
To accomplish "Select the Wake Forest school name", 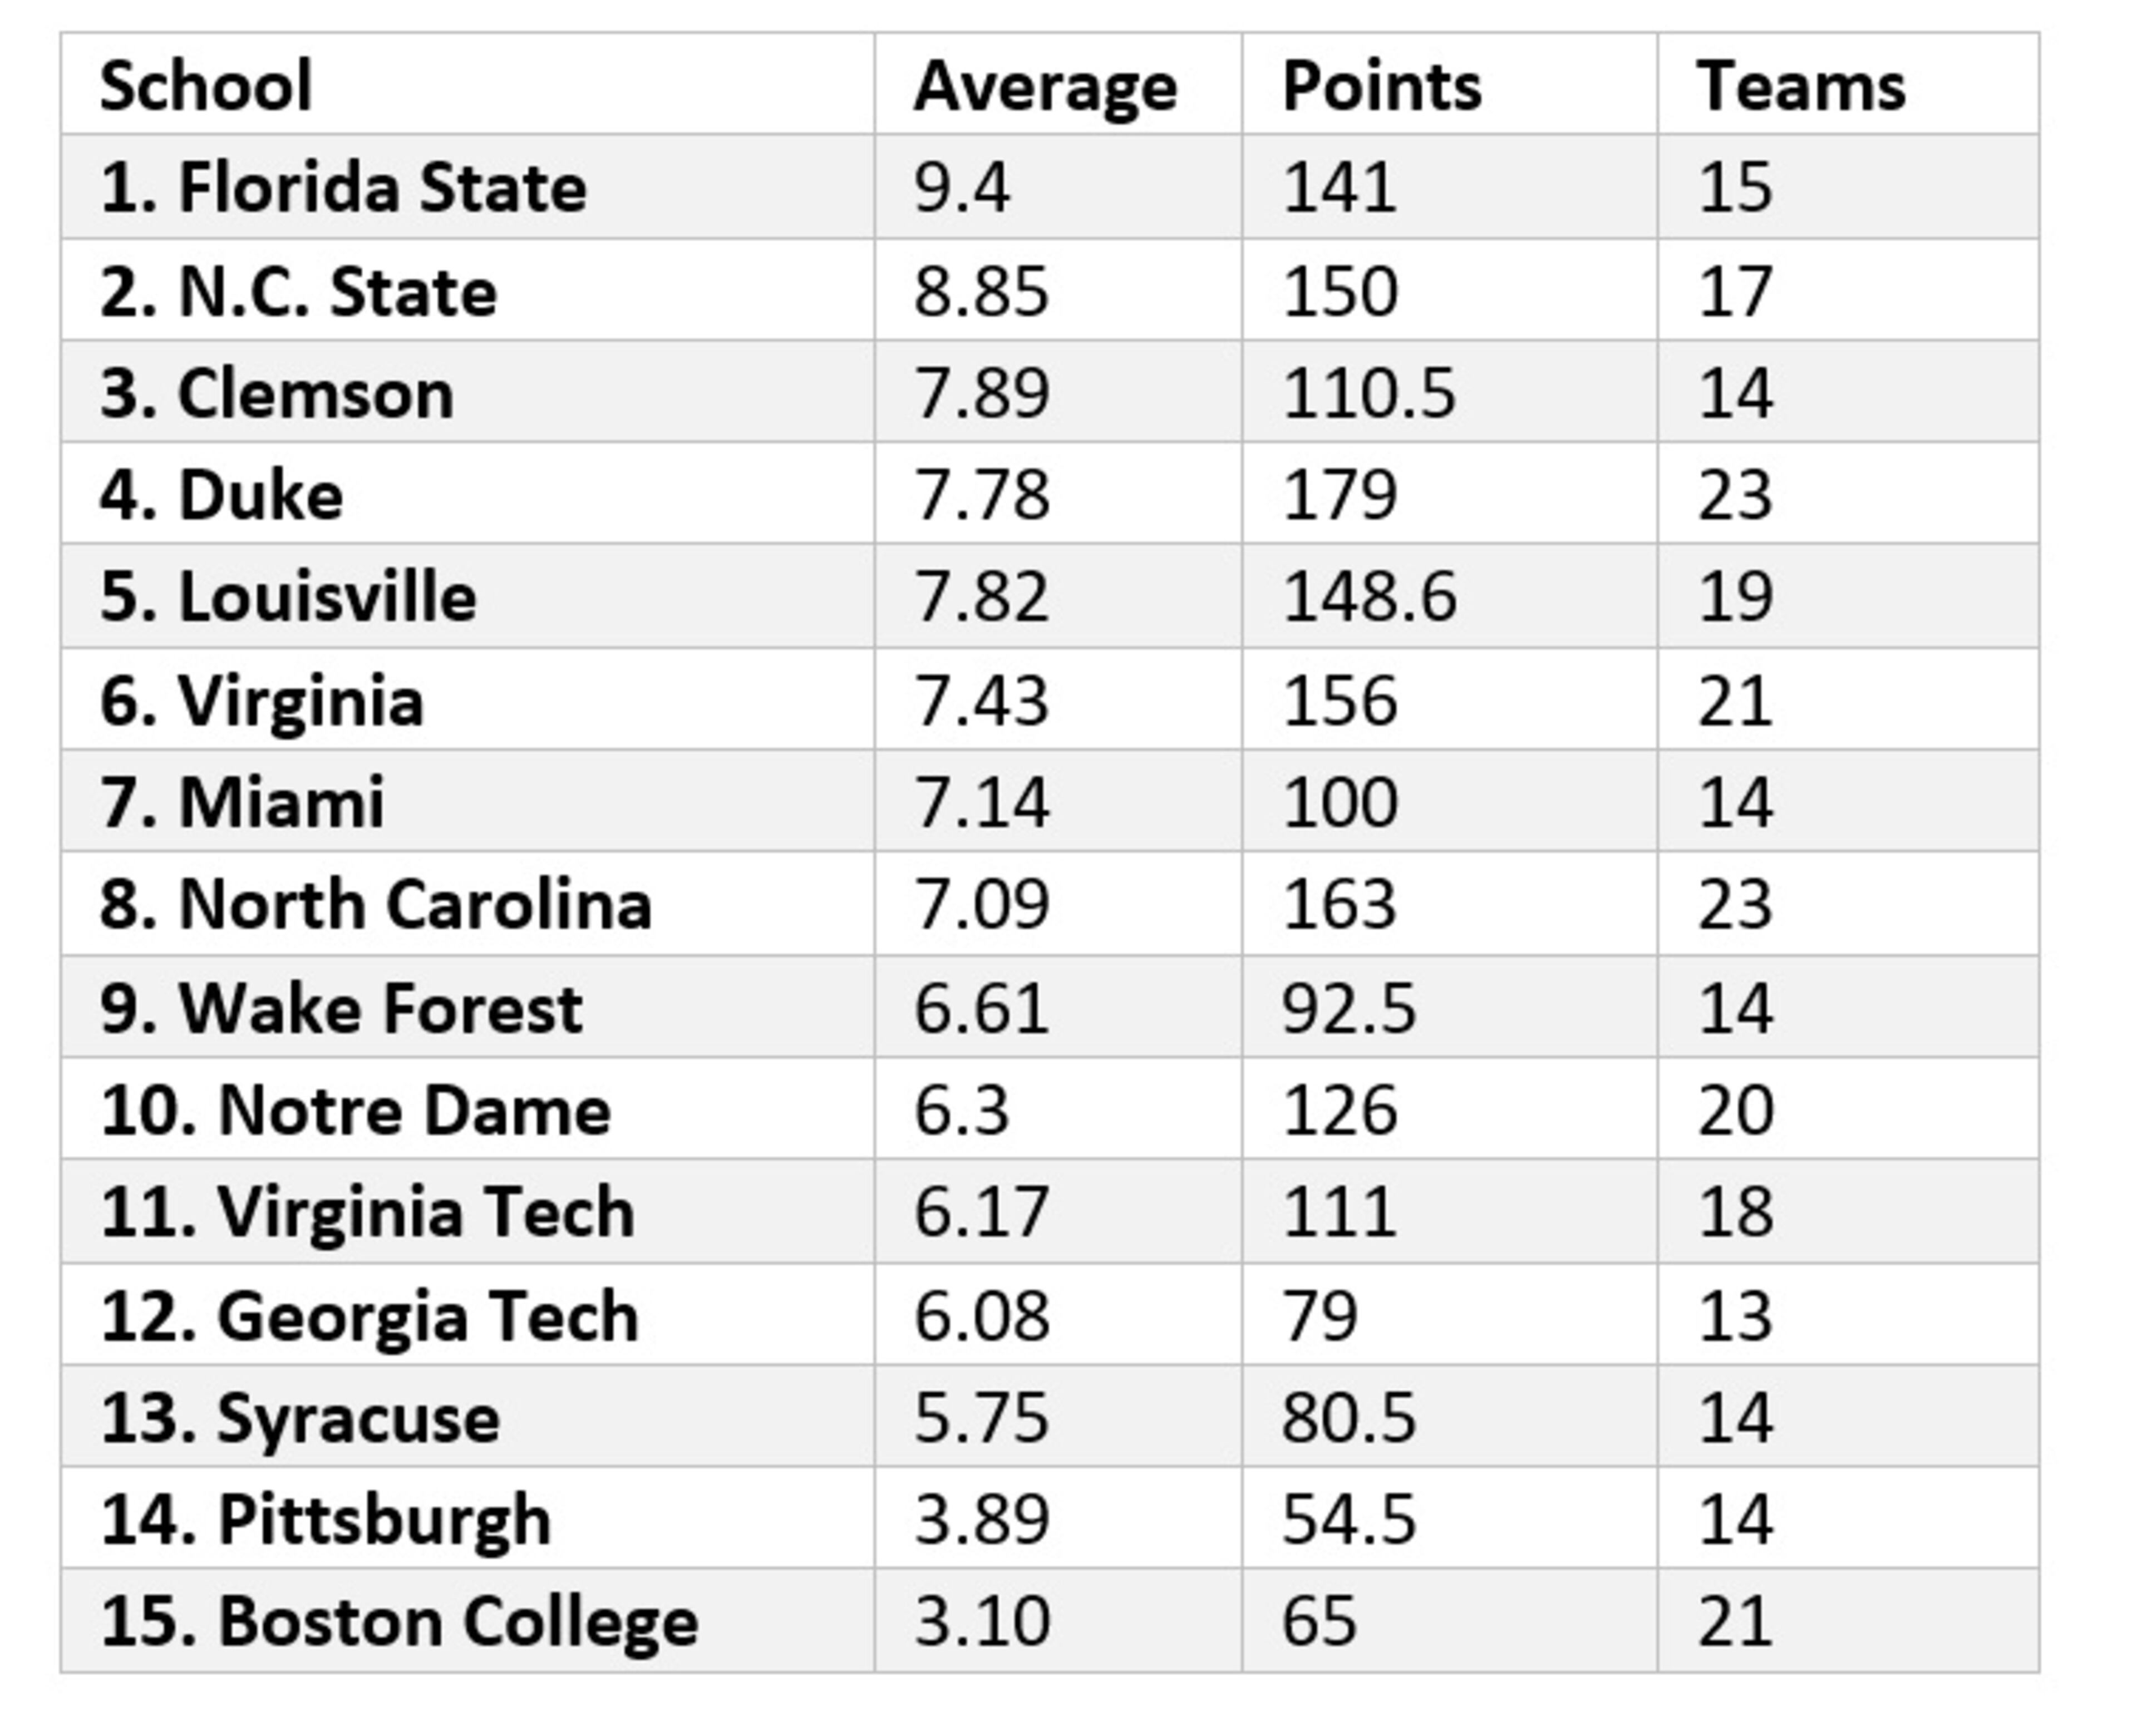I will pos(341,1007).
